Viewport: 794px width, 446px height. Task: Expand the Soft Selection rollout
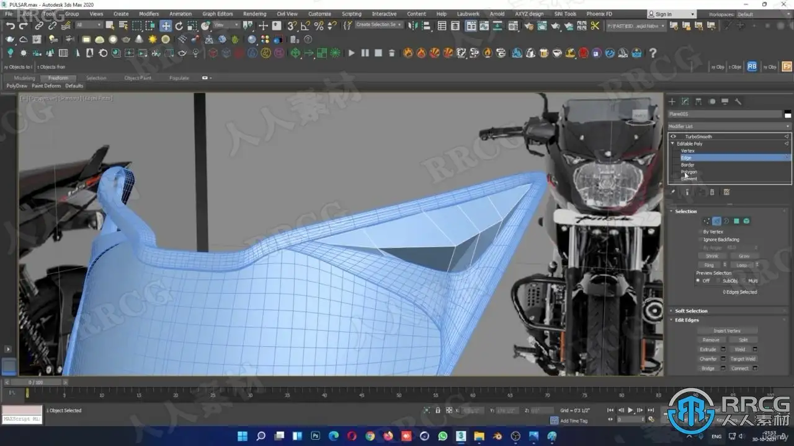[x=691, y=311]
